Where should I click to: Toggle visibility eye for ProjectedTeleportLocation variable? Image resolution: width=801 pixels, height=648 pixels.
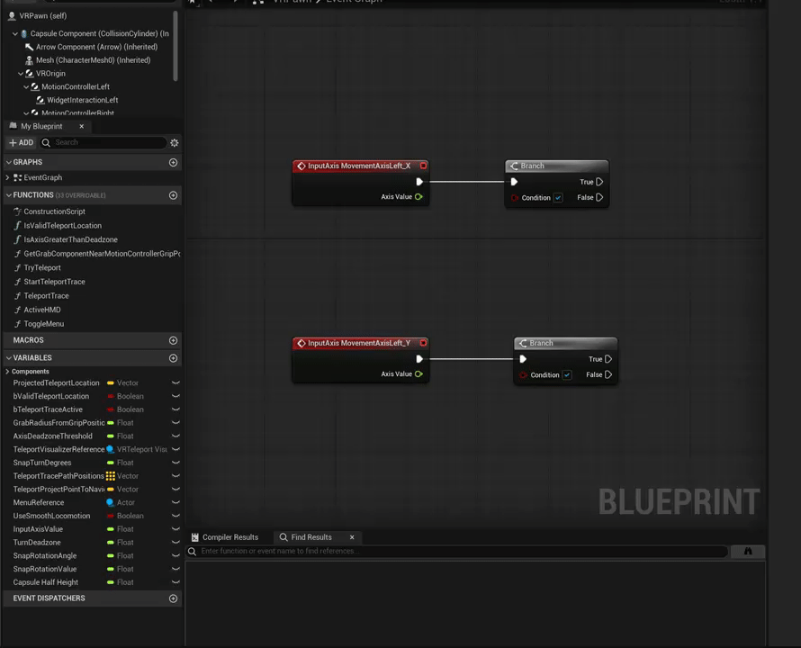[175, 382]
